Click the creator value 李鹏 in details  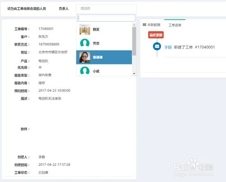coord(42,157)
